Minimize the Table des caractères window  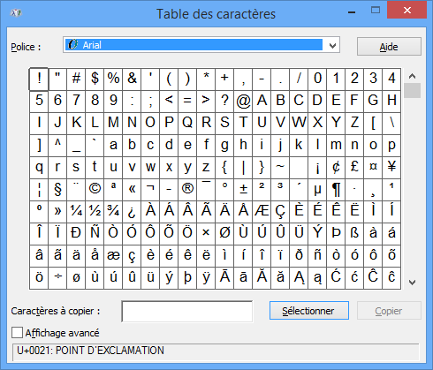pos(352,12)
